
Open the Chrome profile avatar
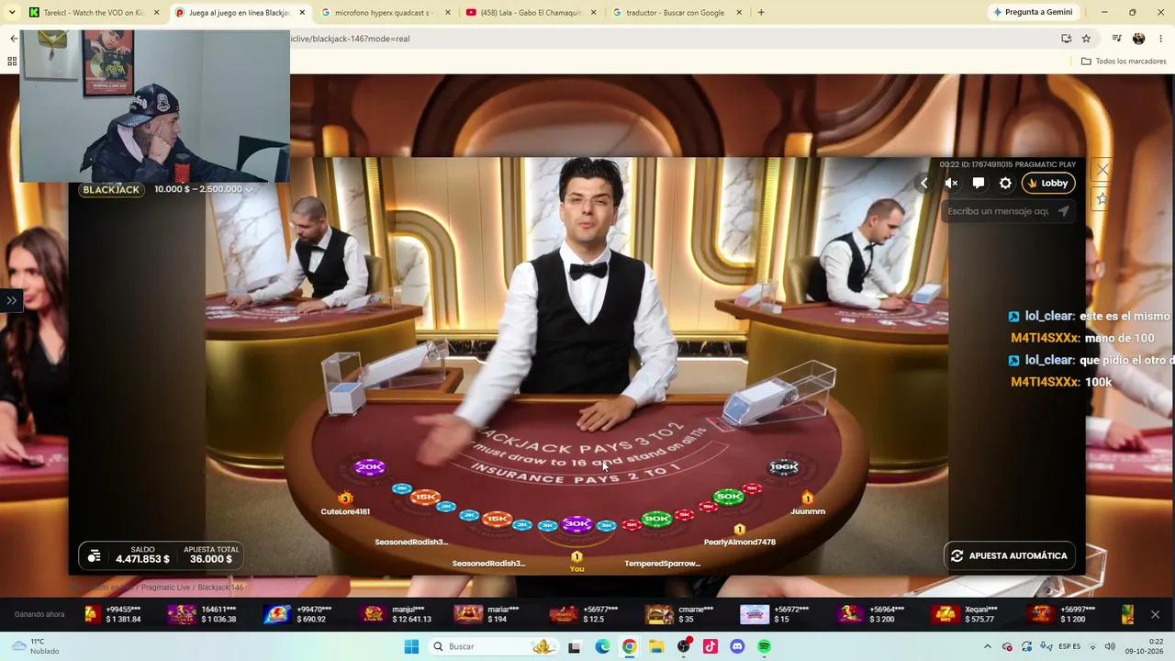pyautogui.click(x=1138, y=39)
